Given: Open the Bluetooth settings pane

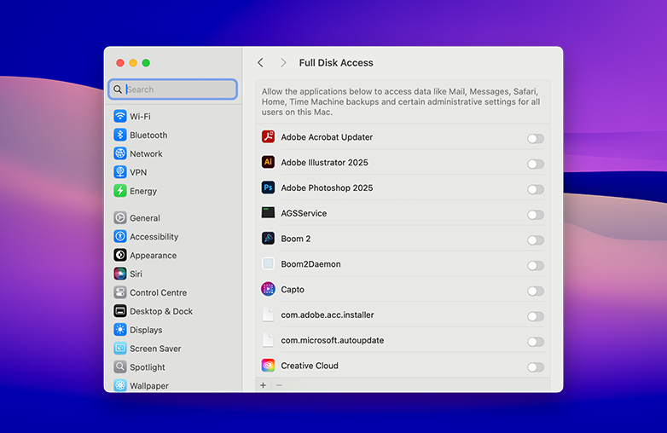Looking at the screenshot, I should click(148, 136).
